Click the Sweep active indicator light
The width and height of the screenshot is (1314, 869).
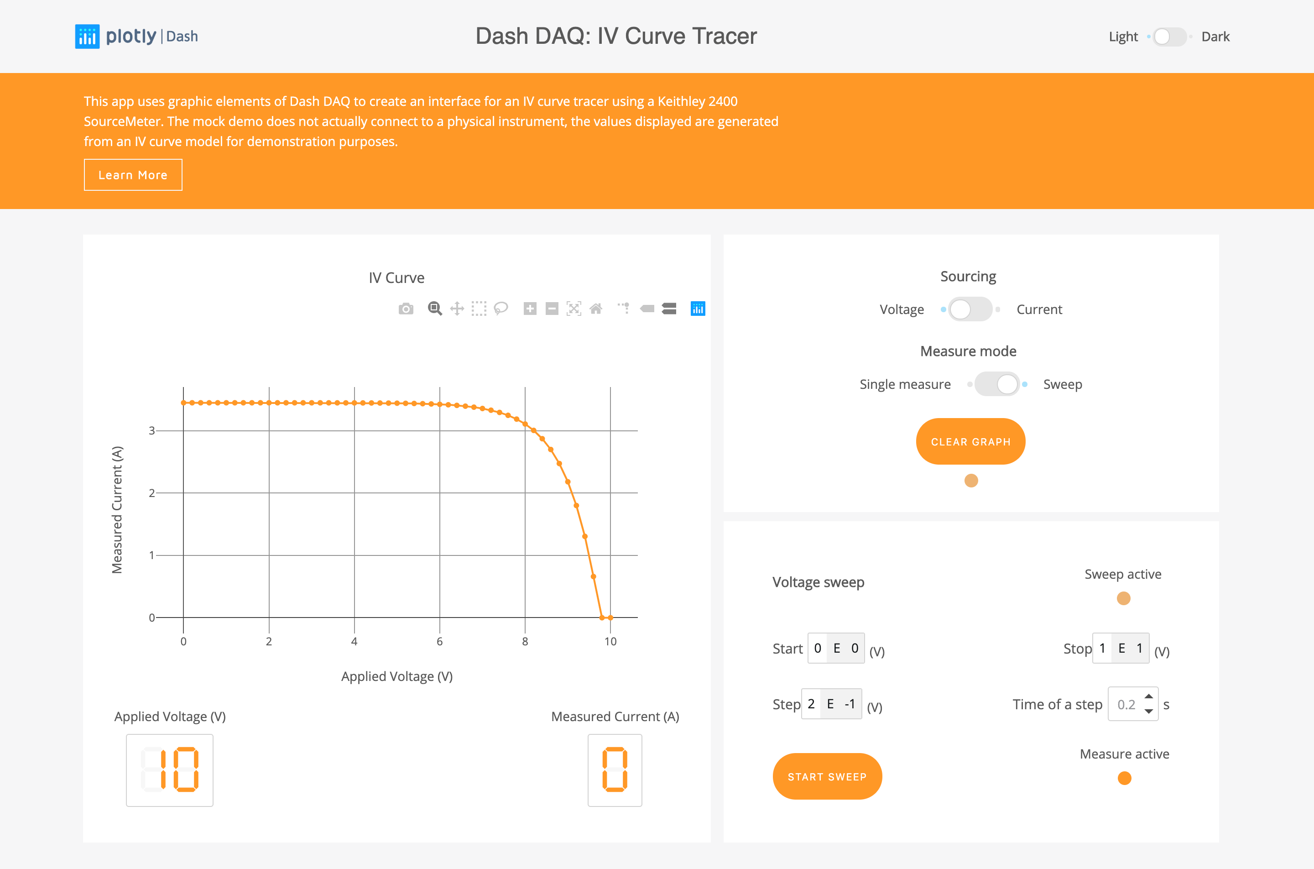[x=1123, y=598]
